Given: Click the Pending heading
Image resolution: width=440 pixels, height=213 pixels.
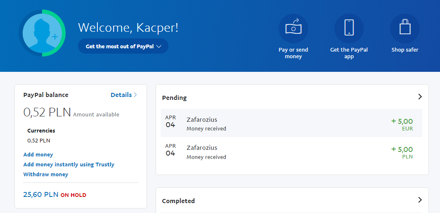Looking at the screenshot, I should [x=174, y=98].
